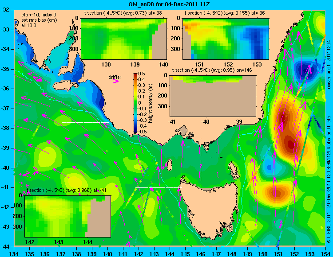Click the white dashed section line at longitude 146

[x=201, y=164]
